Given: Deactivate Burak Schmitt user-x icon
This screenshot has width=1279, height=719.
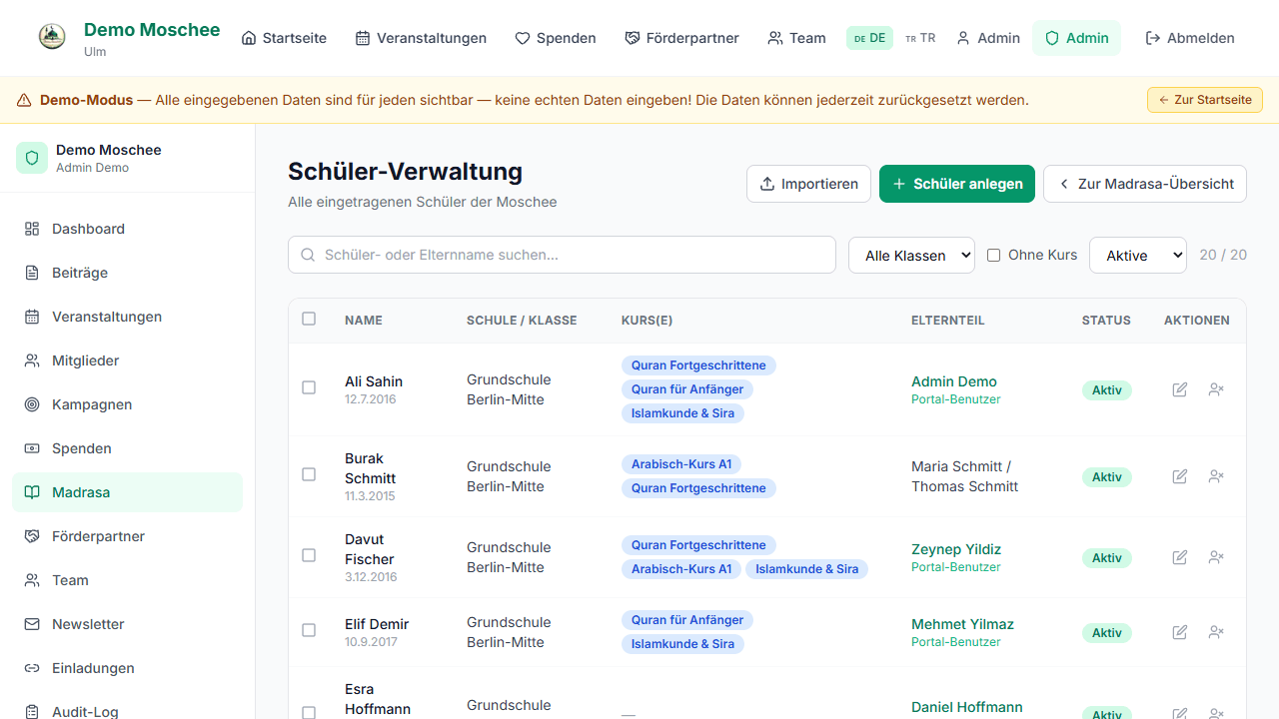Looking at the screenshot, I should [1216, 476].
